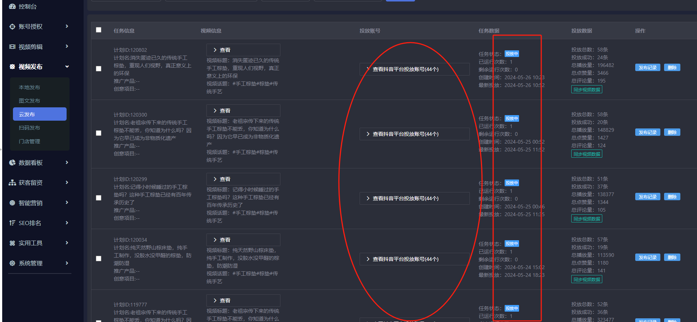Toggle the select-all checkbox in table header

(x=99, y=30)
